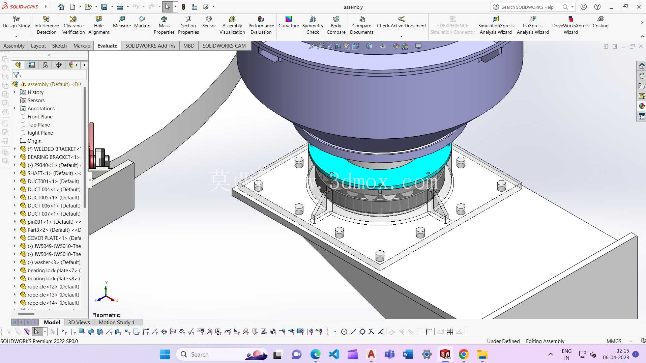Open the Interference Detection tool

click(47, 25)
